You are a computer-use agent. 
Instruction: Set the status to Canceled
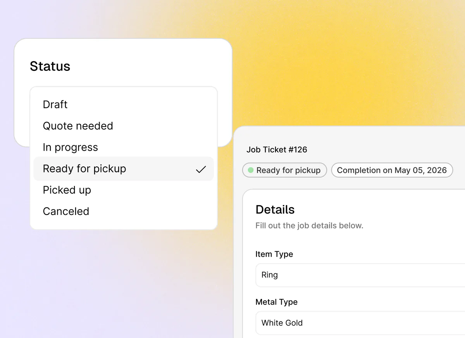(x=123, y=211)
